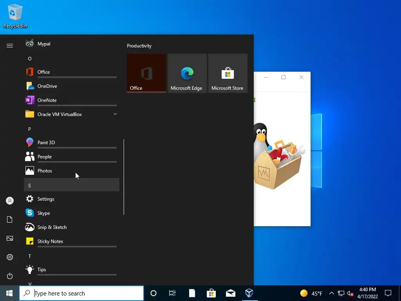Focus the taskbar search box
This screenshot has height=301, width=401.
[x=81, y=293]
